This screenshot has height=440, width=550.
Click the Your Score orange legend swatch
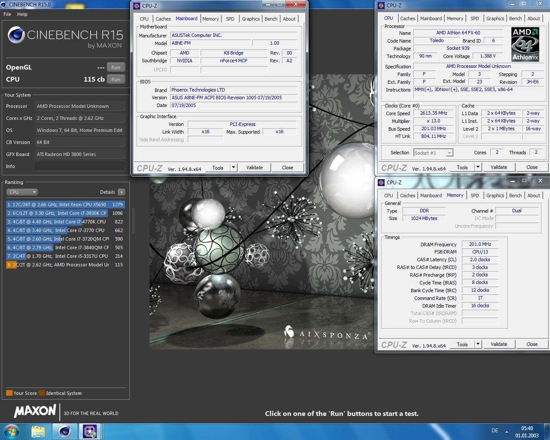(9, 393)
